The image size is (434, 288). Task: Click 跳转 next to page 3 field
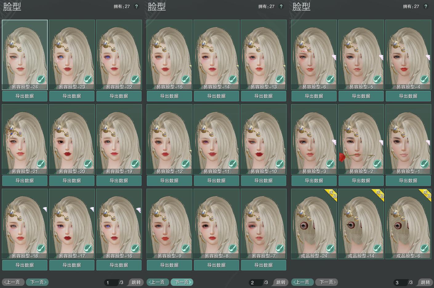(425, 282)
